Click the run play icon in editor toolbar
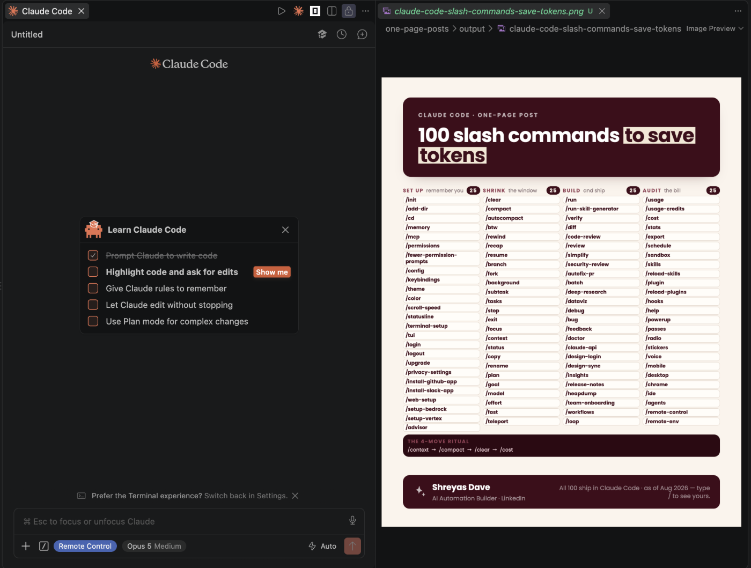 [x=282, y=11]
